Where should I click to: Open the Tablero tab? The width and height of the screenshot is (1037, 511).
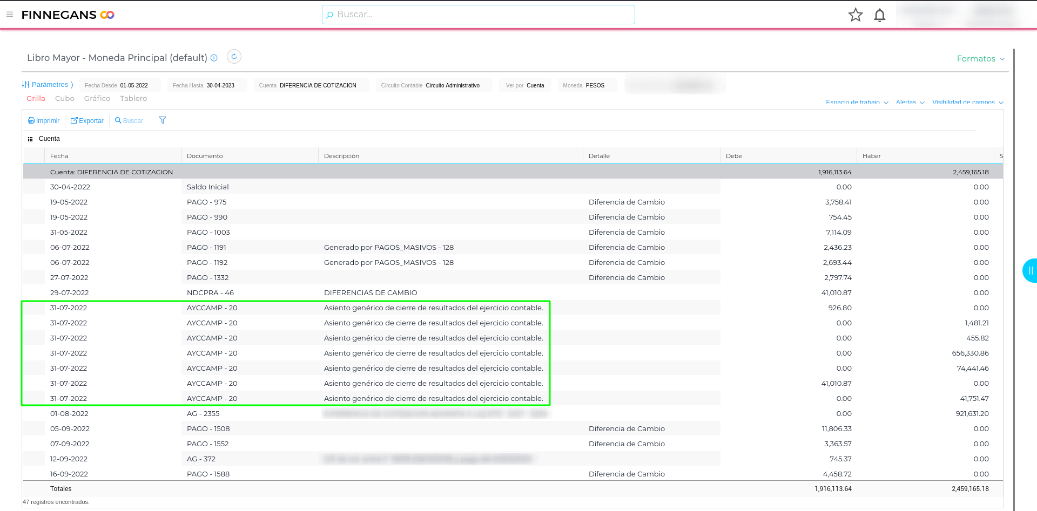pos(133,99)
